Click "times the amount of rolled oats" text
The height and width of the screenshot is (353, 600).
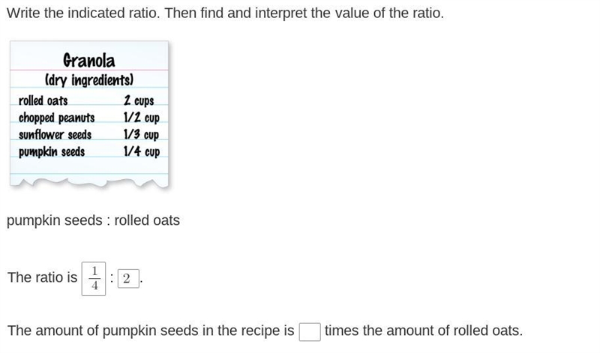(x=424, y=331)
